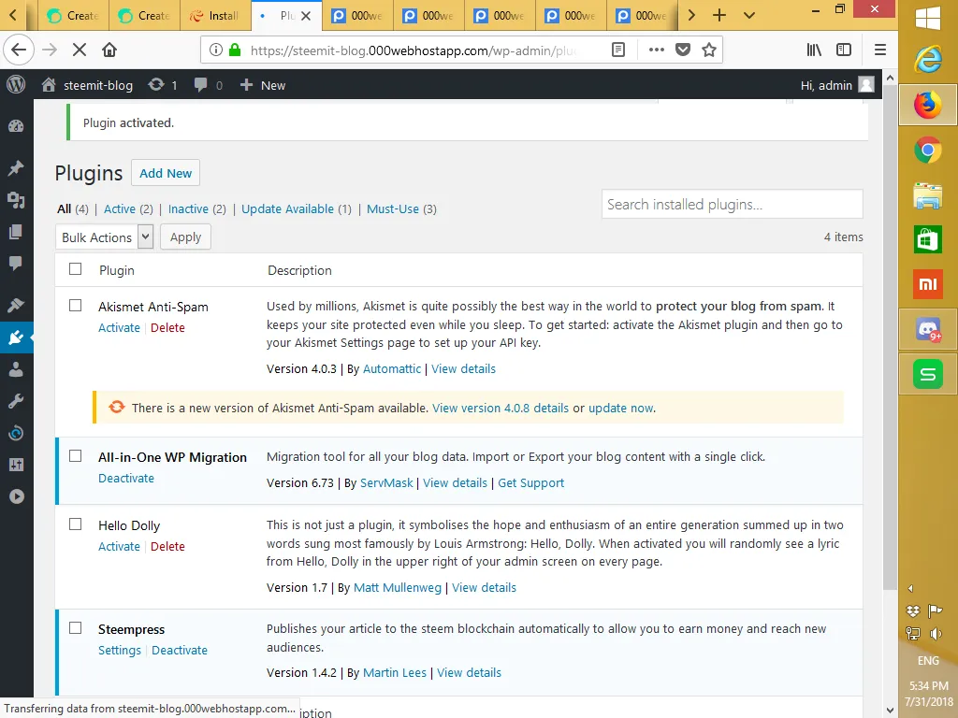
Task: Delete the Hello Dolly plugin
Action: (167, 546)
